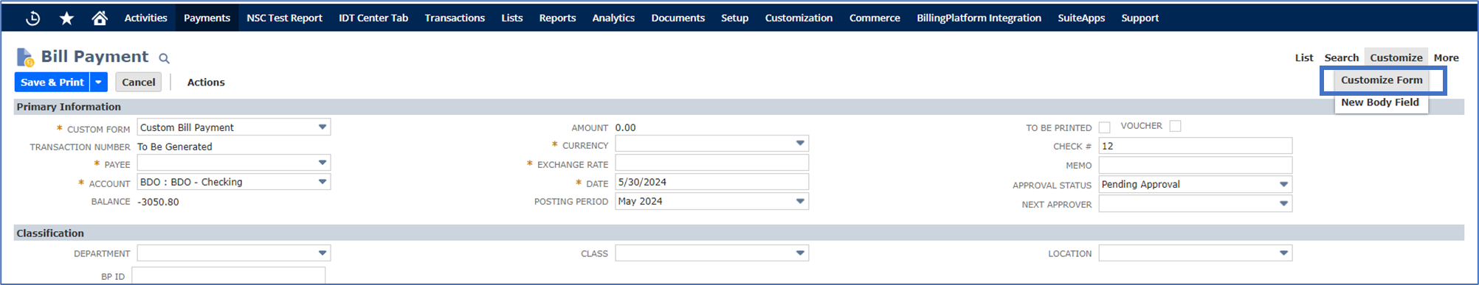Click the Customize link
The image size is (1479, 285).
(1396, 57)
